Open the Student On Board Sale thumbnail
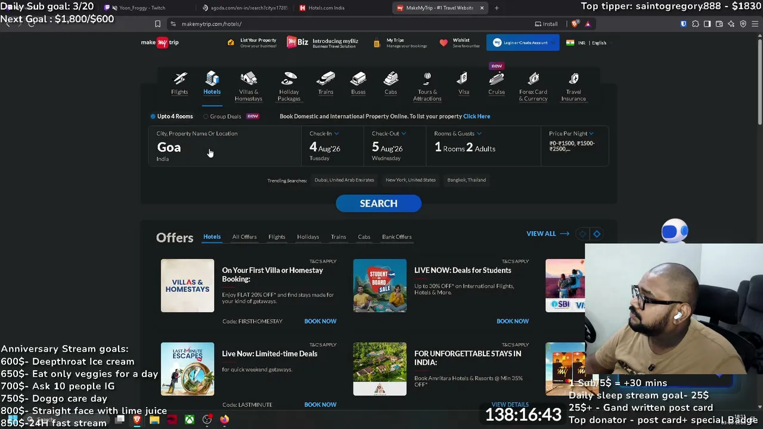The height and width of the screenshot is (429, 763). (x=380, y=285)
